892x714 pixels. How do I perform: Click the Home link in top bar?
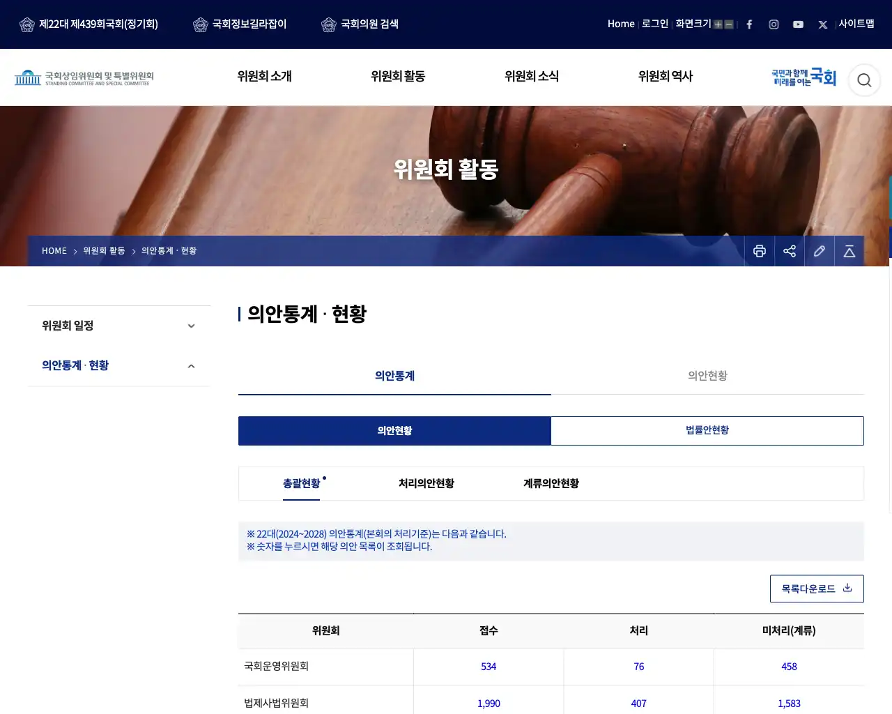(621, 24)
